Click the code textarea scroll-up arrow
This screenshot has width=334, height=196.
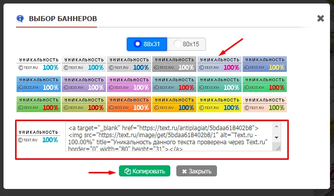[276, 126]
